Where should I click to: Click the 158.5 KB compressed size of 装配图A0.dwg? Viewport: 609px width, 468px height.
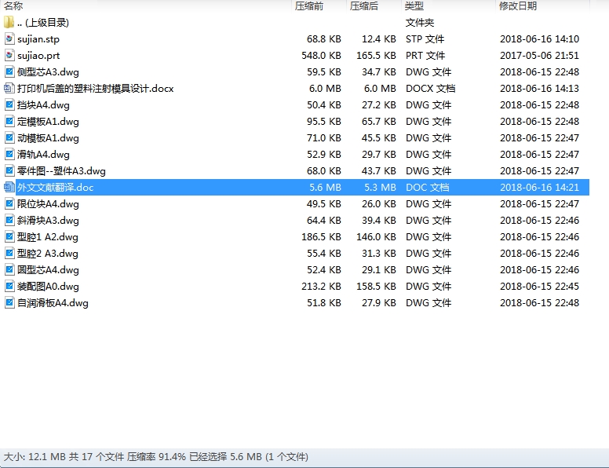377,287
